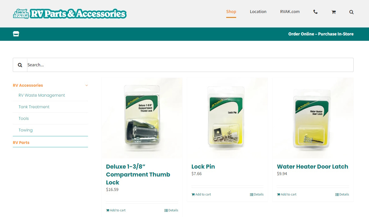
Task: Open the Shop menu item
Action: click(x=231, y=12)
